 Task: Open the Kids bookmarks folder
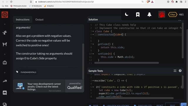[x=5, y=6]
